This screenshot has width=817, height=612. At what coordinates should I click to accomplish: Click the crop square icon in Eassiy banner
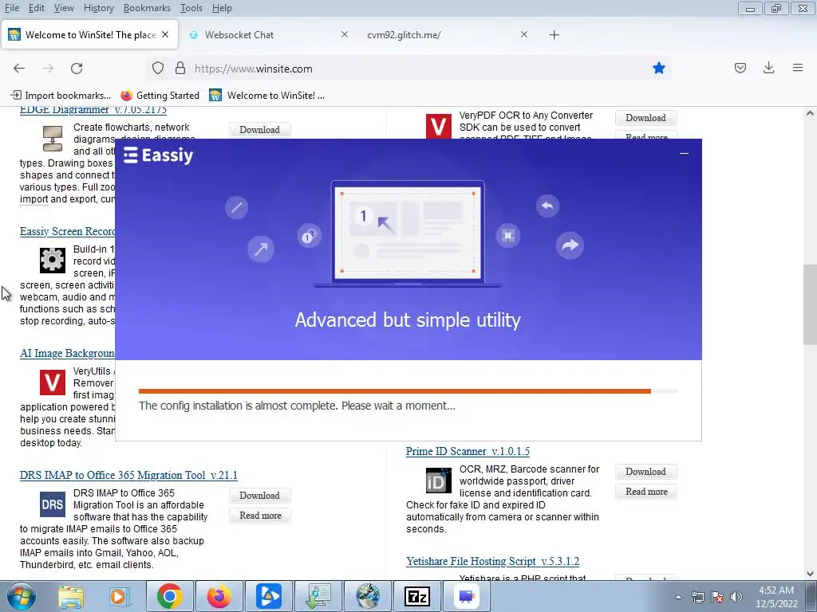(508, 236)
